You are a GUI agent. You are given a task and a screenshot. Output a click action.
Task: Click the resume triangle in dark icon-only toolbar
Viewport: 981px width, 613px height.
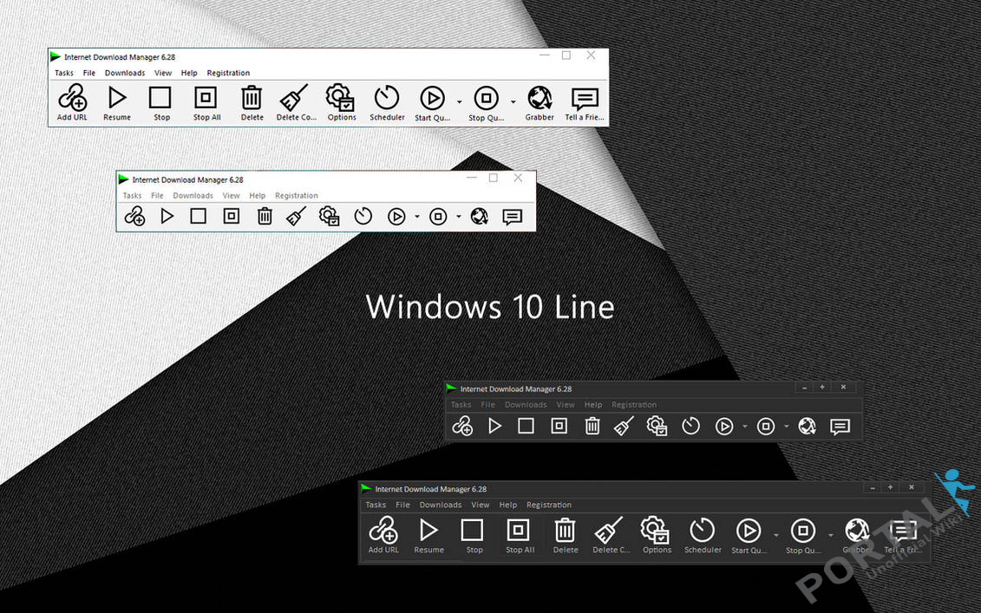click(x=495, y=426)
